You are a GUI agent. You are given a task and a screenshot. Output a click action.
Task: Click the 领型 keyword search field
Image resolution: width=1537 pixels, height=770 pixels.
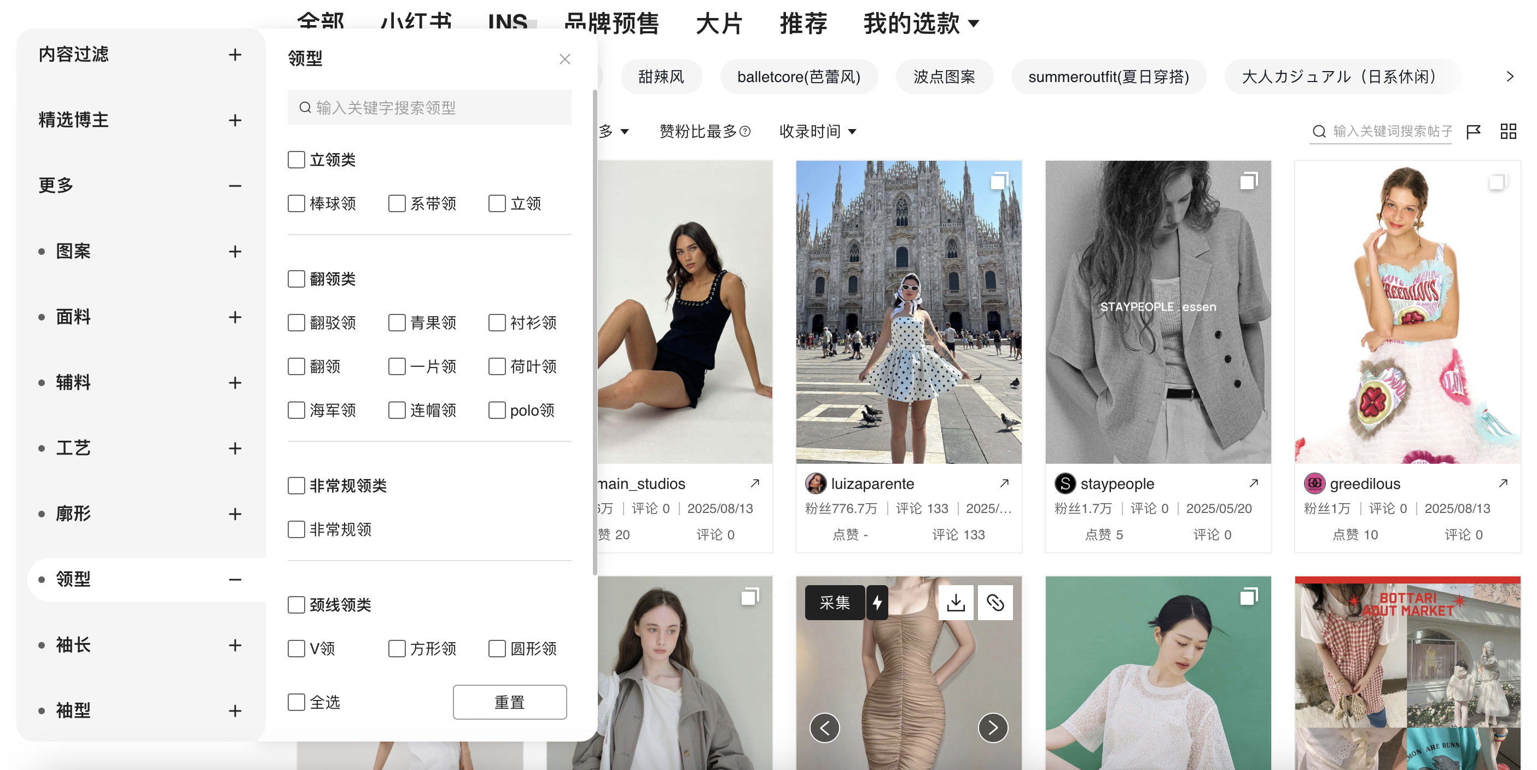429,108
